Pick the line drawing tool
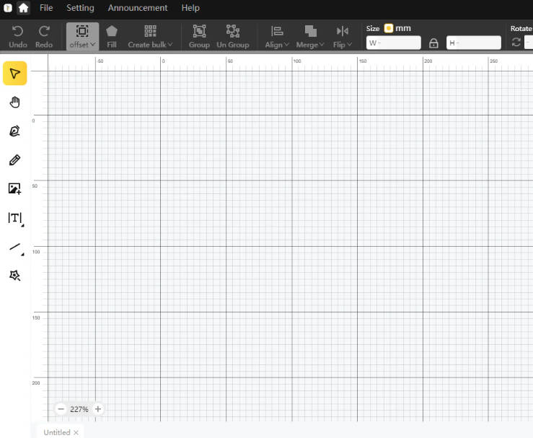This screenshot has width=533, height=438. point(14,248)
